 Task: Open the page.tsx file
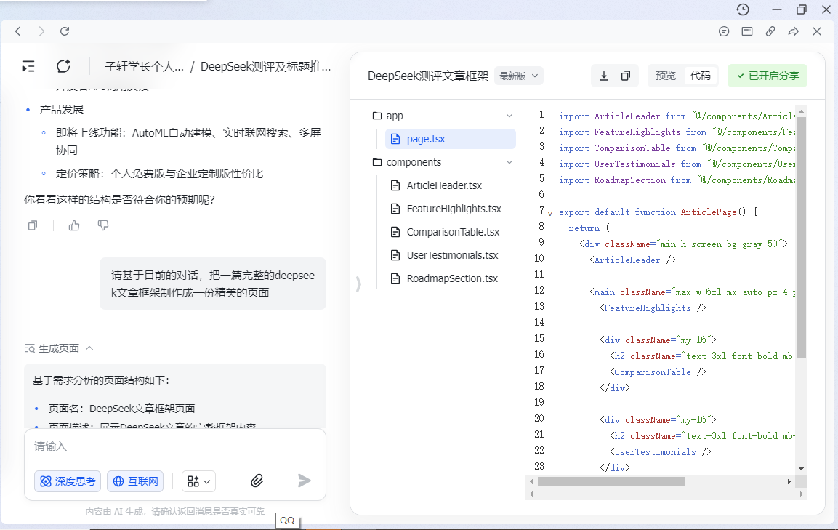451,139
